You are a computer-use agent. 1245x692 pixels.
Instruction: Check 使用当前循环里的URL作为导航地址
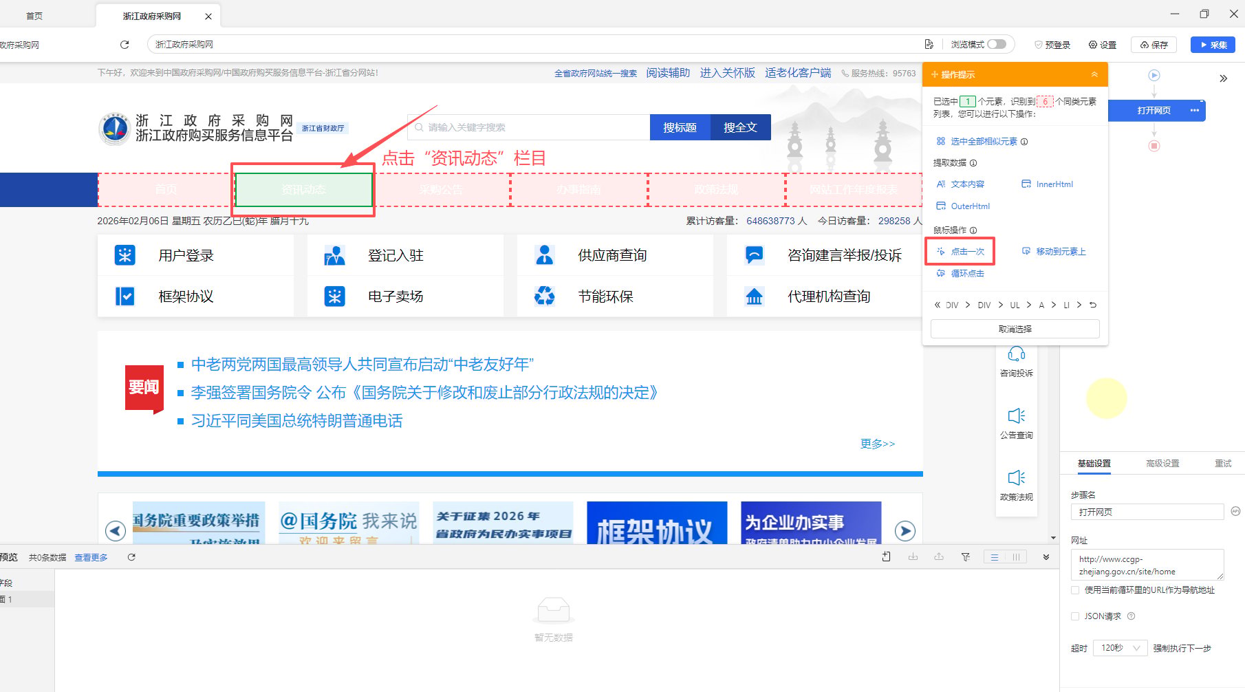[x=1075, y=590]
